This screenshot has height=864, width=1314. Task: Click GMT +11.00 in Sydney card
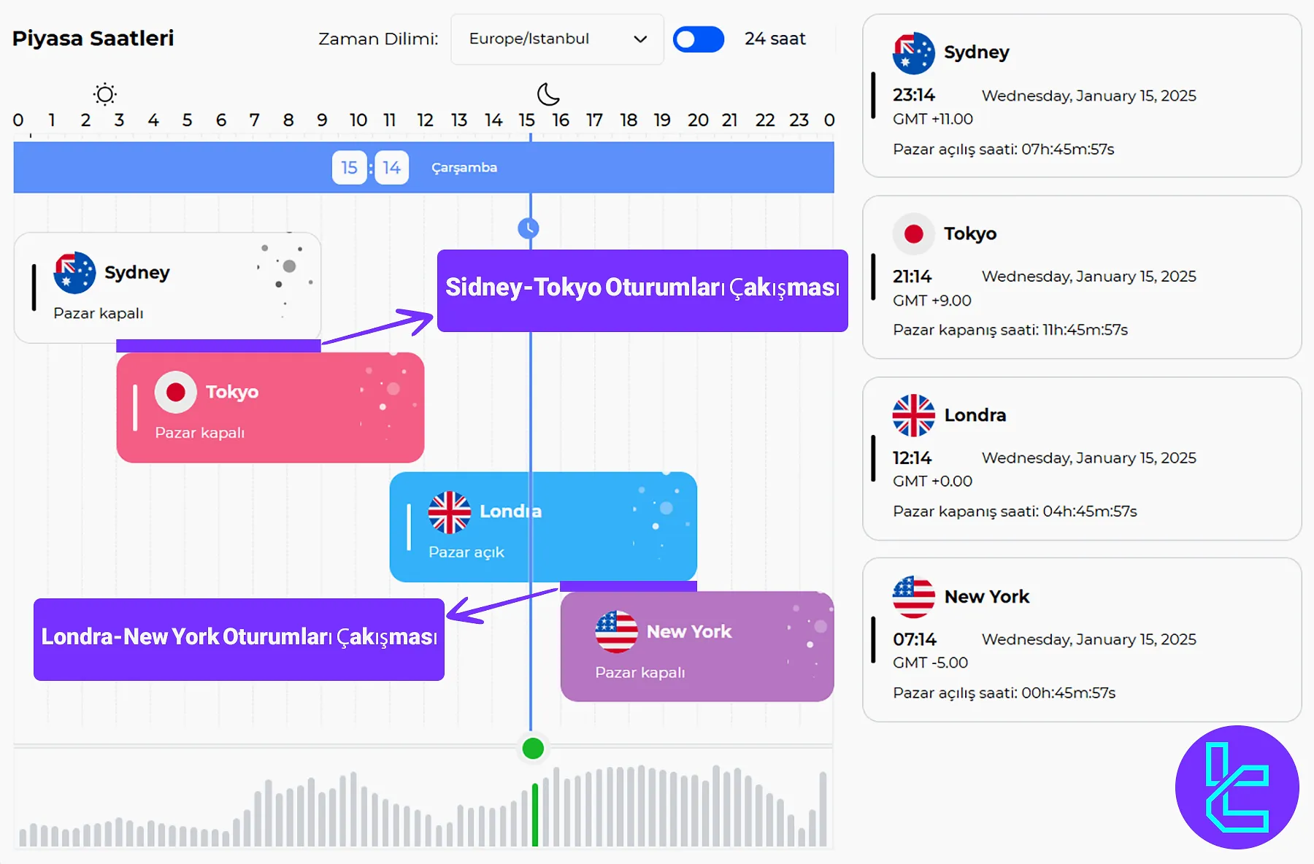(933, 119)
